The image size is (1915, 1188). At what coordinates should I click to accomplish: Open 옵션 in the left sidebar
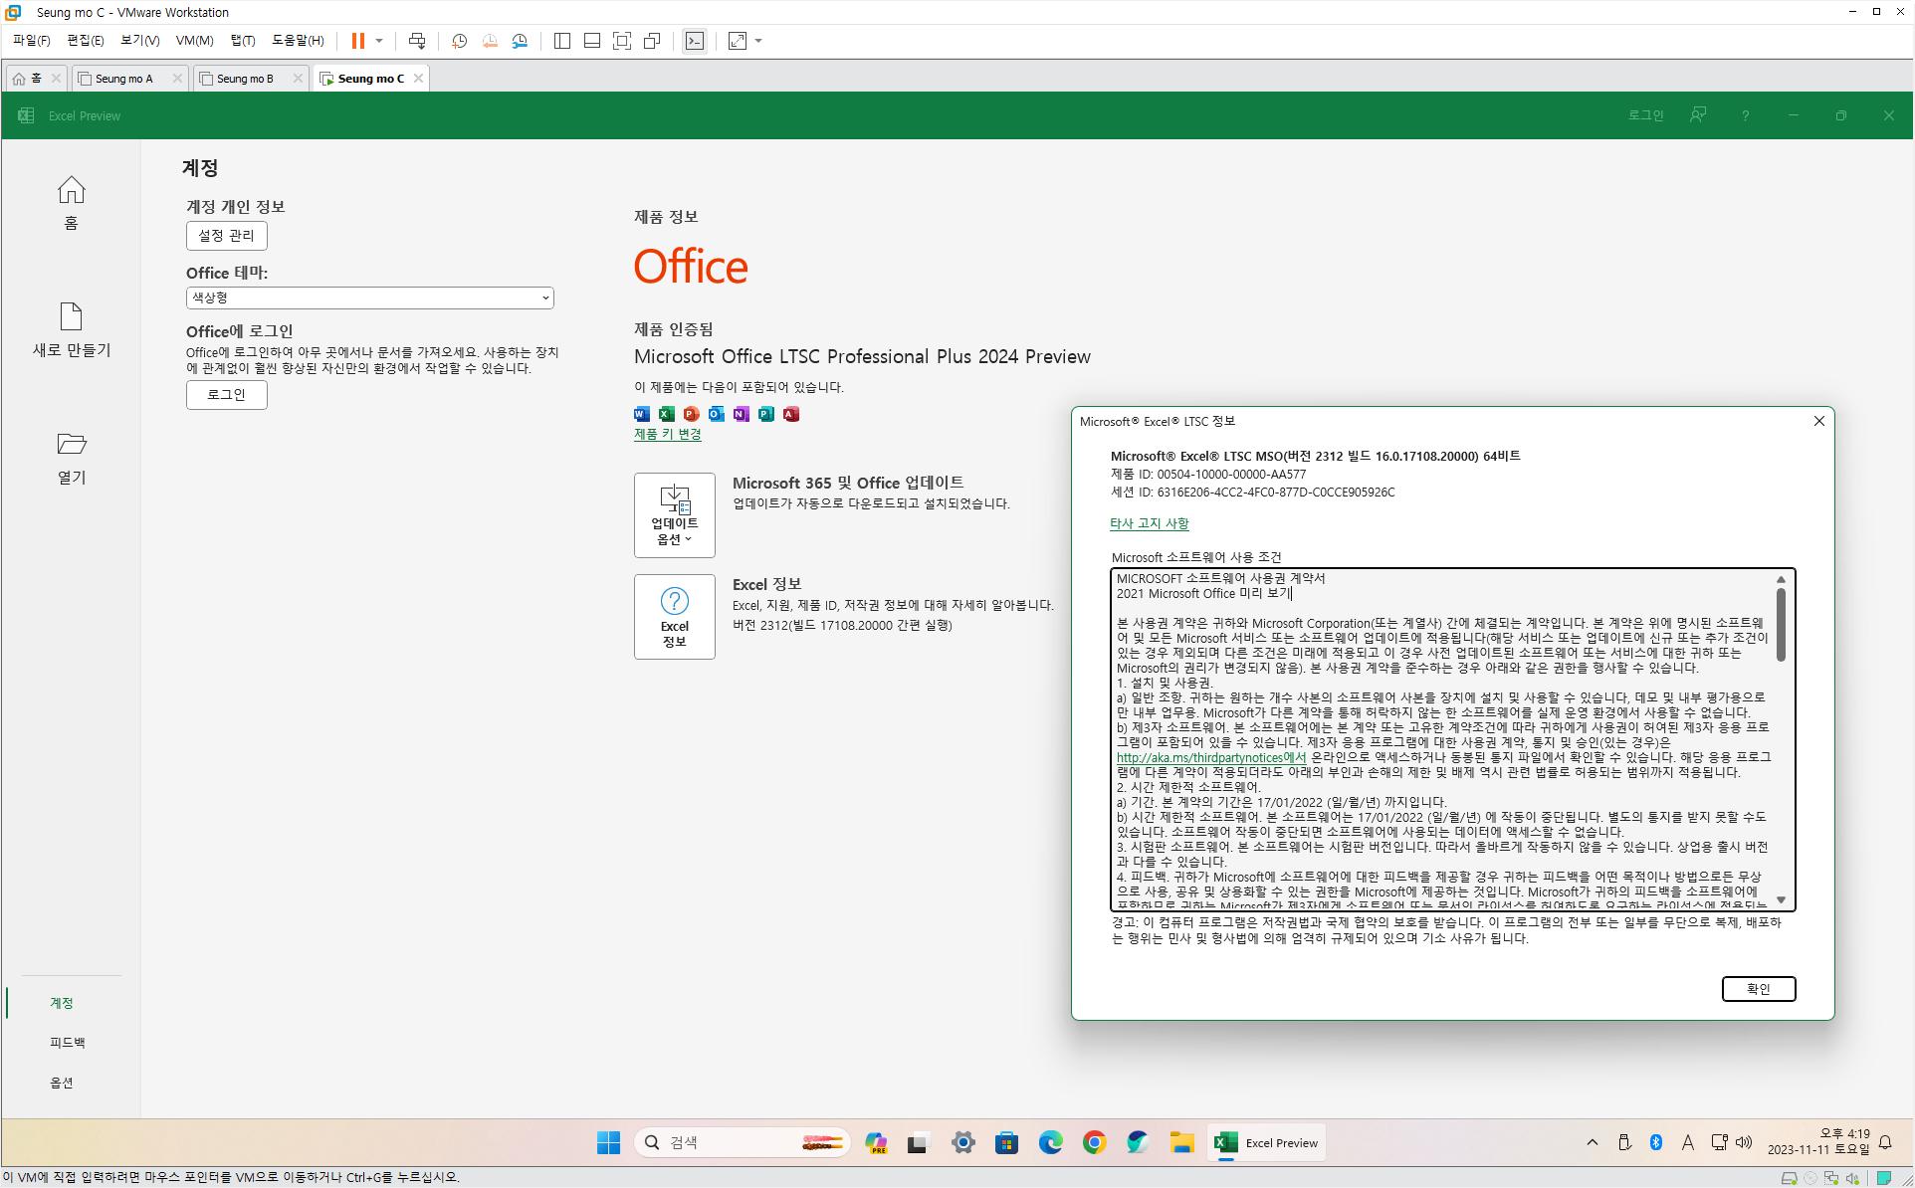62,1083
